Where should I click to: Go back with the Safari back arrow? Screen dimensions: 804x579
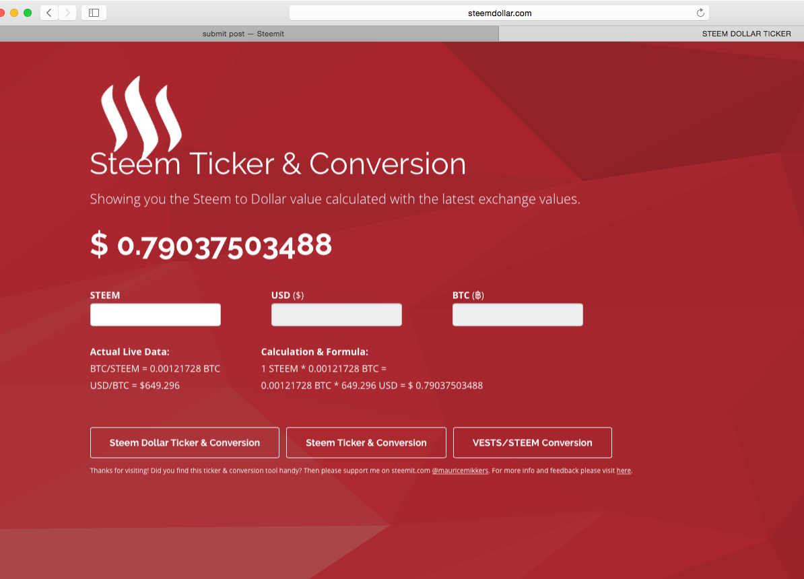(49, 13)
